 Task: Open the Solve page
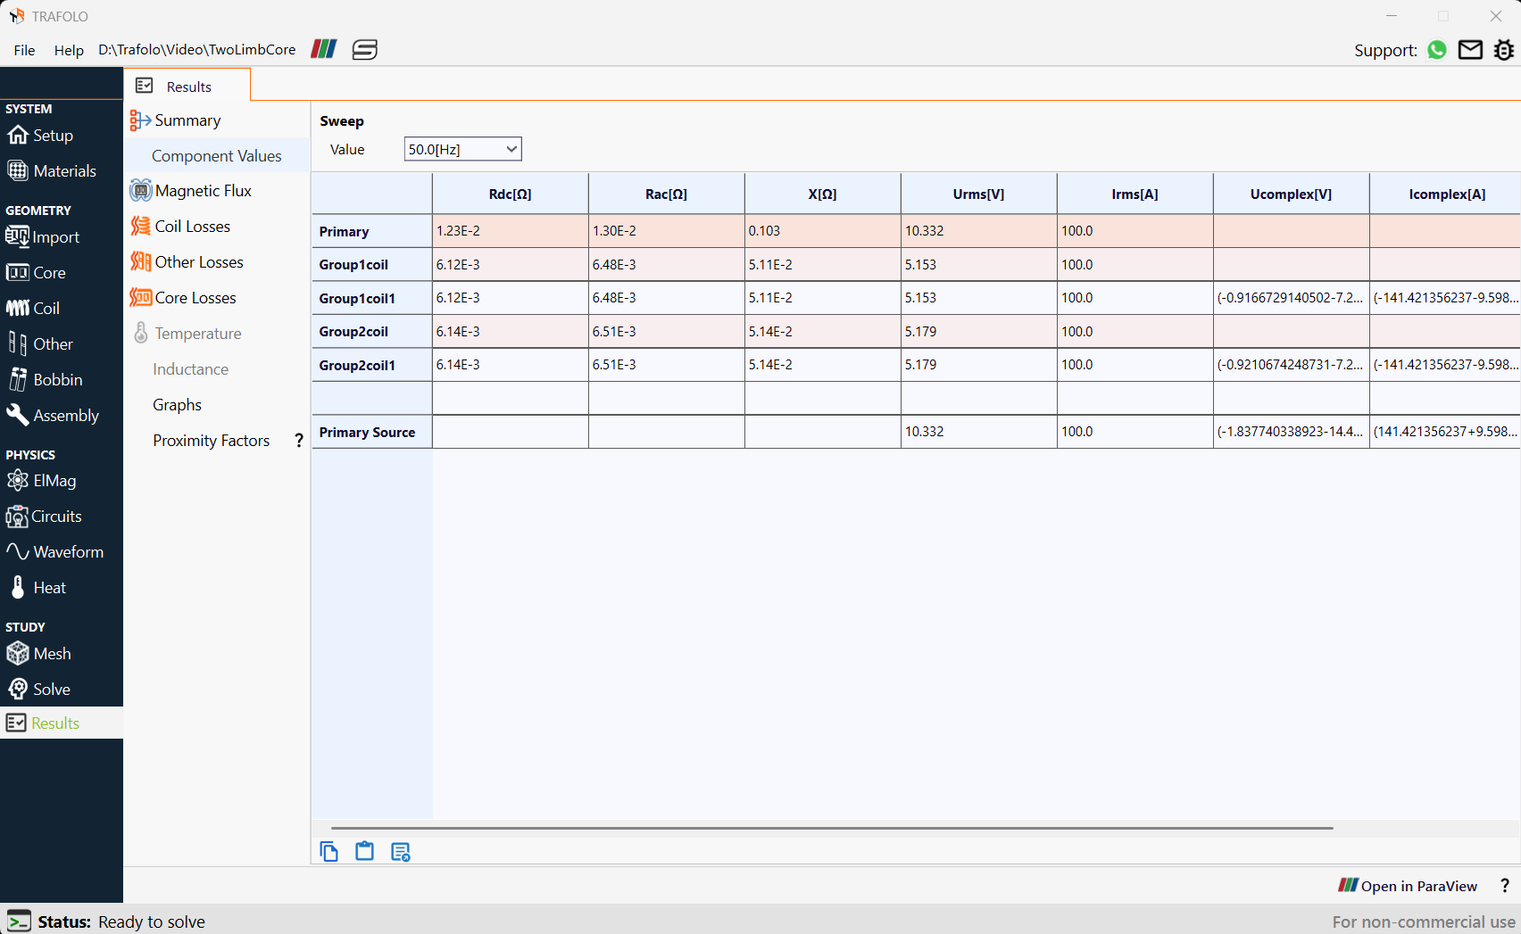(39, 690)
